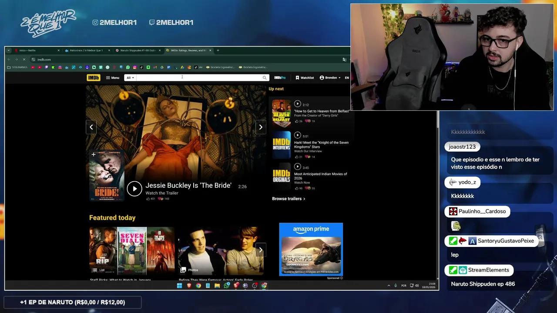
Task: Open the Windows Start menu
Action: tap(179, 286)
